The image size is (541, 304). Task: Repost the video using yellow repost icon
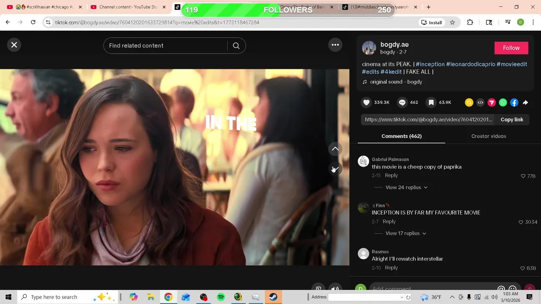coord(469,102)
